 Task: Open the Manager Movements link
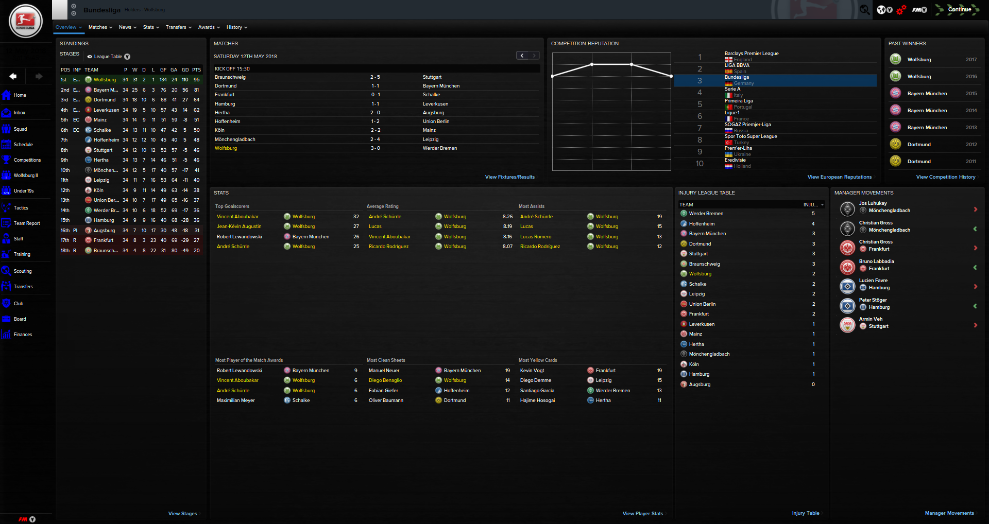coord(949,513)
